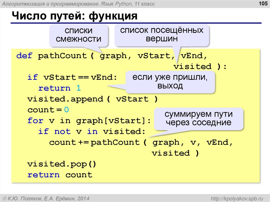Click the code line 'return 1'

(x=60, y=88)
